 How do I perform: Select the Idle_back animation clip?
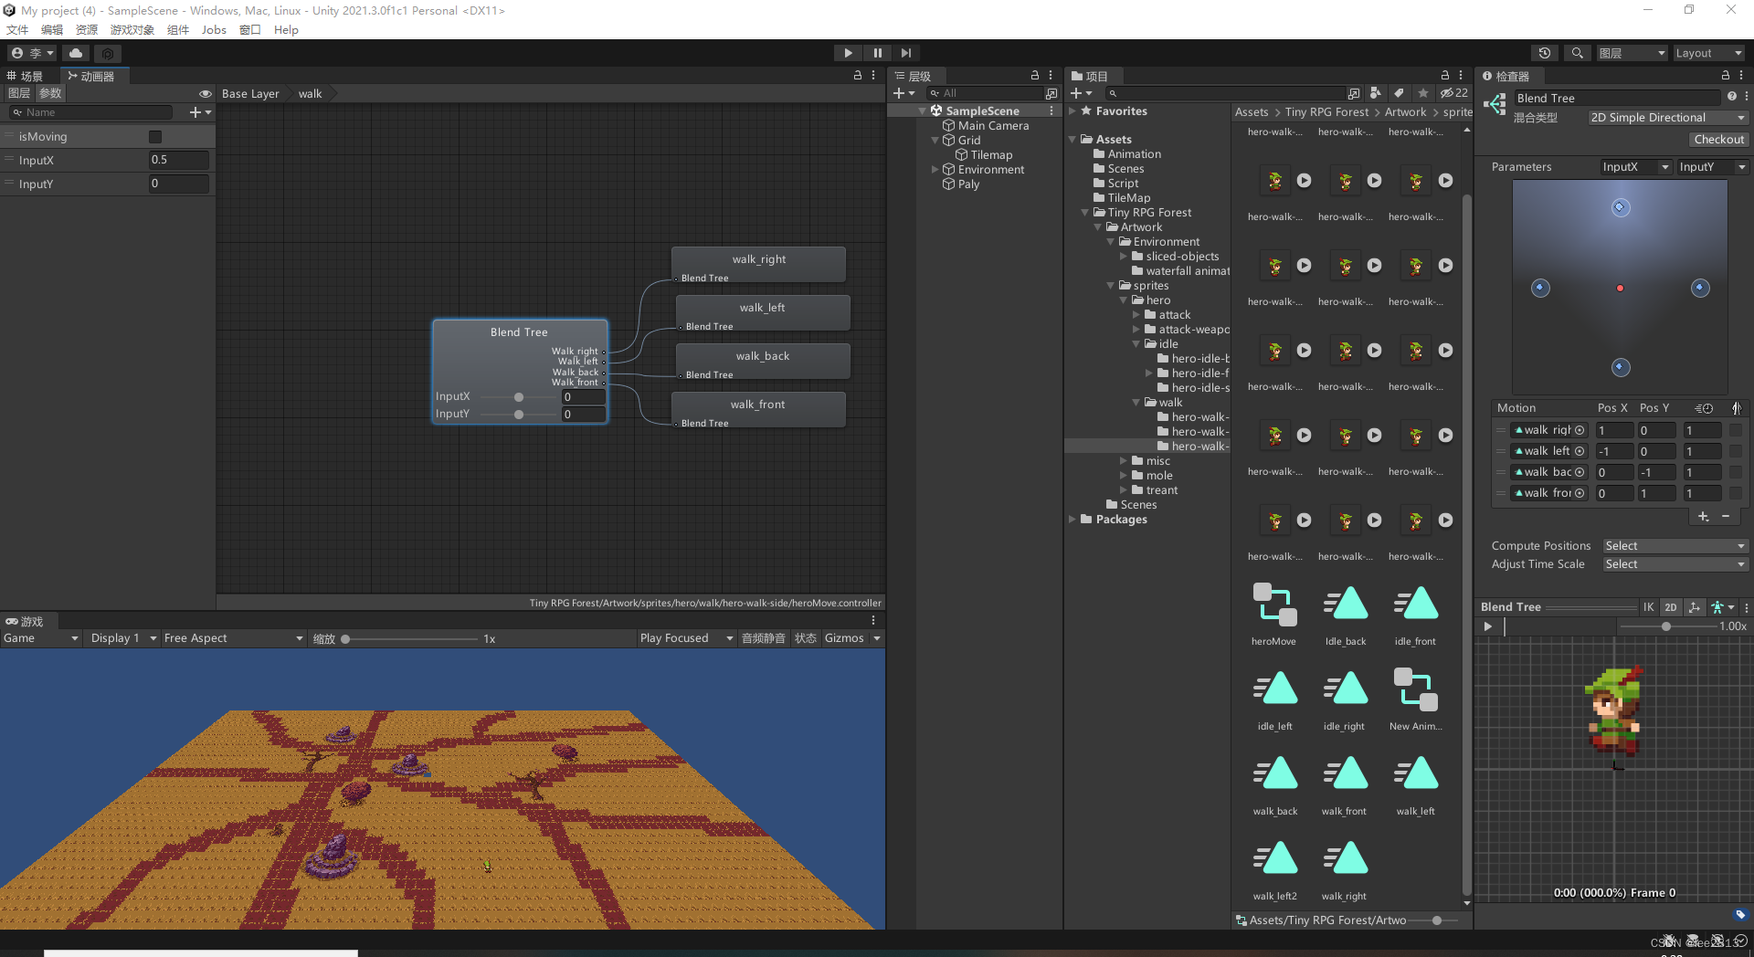[1345, 614]
